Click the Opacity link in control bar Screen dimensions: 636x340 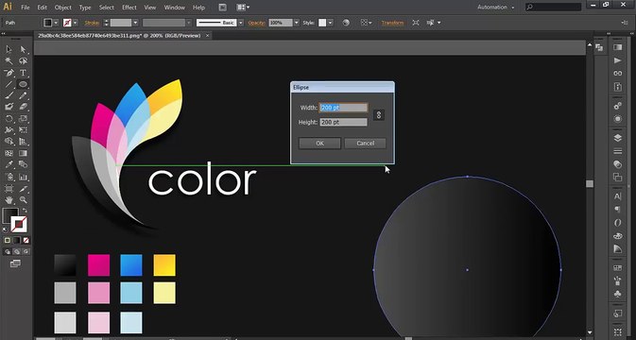(257, 23)
